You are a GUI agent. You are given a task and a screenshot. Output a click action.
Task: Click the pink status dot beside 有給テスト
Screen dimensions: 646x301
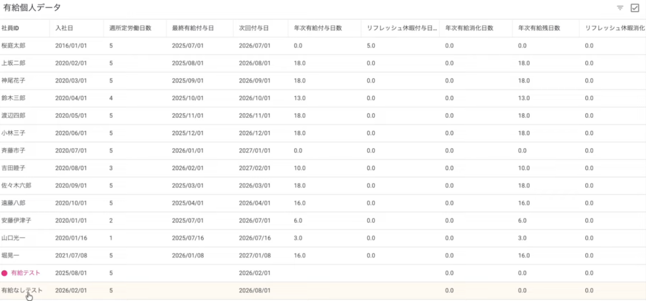pyautogui.click(x=4, y=273)
